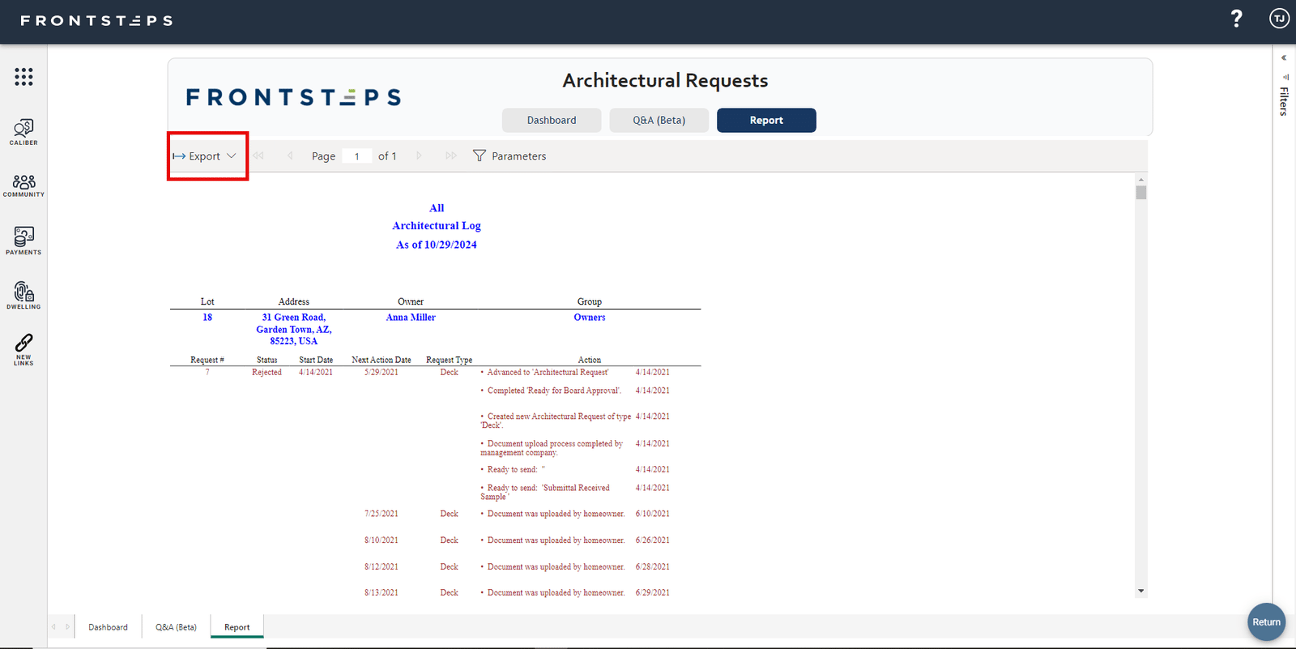Go to previous report page
This screenshot has width=1296, height=649.
[x=290, y=156]
